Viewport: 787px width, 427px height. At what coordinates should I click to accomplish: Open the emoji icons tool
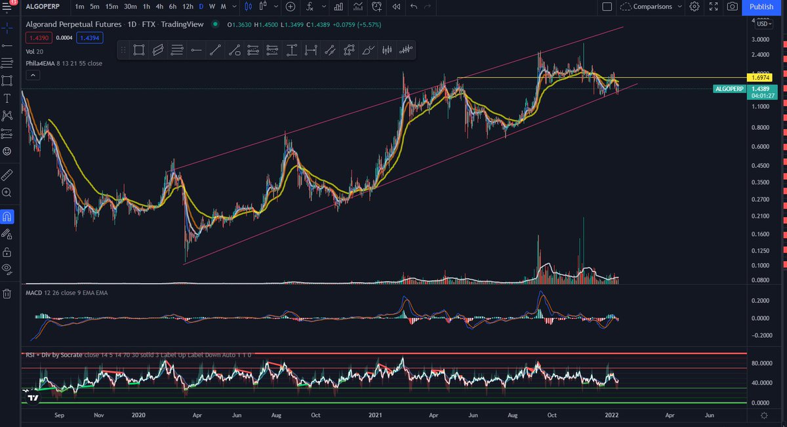(x=7, y=151)
